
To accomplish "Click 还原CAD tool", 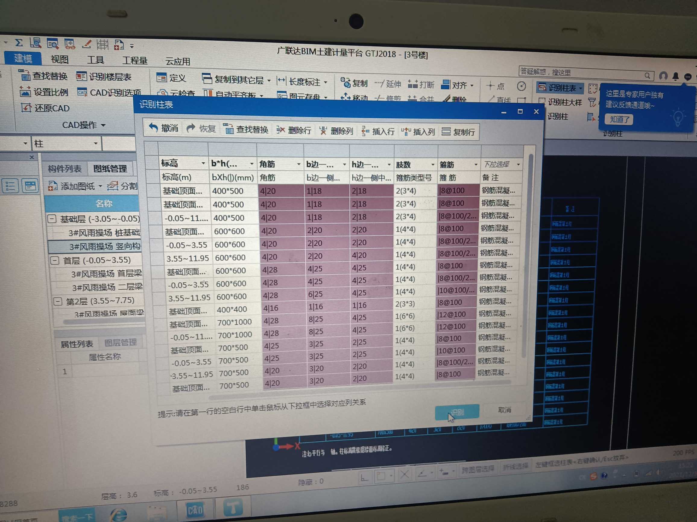I will [x=46, y=108].
